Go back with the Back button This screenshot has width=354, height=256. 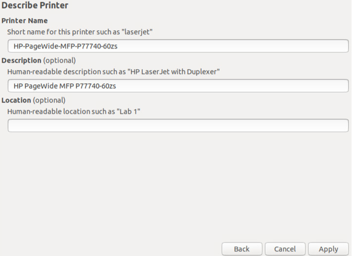tap(242, 249)
